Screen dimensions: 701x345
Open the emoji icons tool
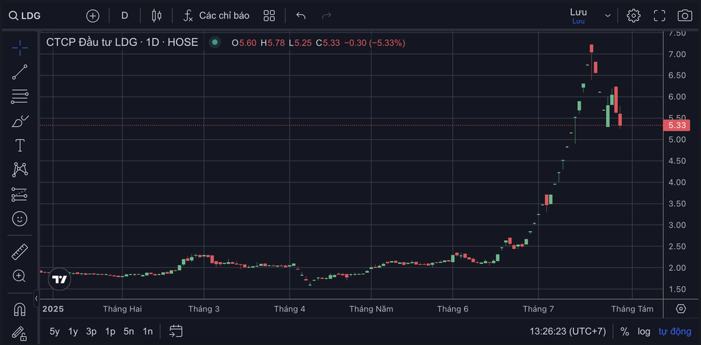pyautogui.click(x=20, y=218)
